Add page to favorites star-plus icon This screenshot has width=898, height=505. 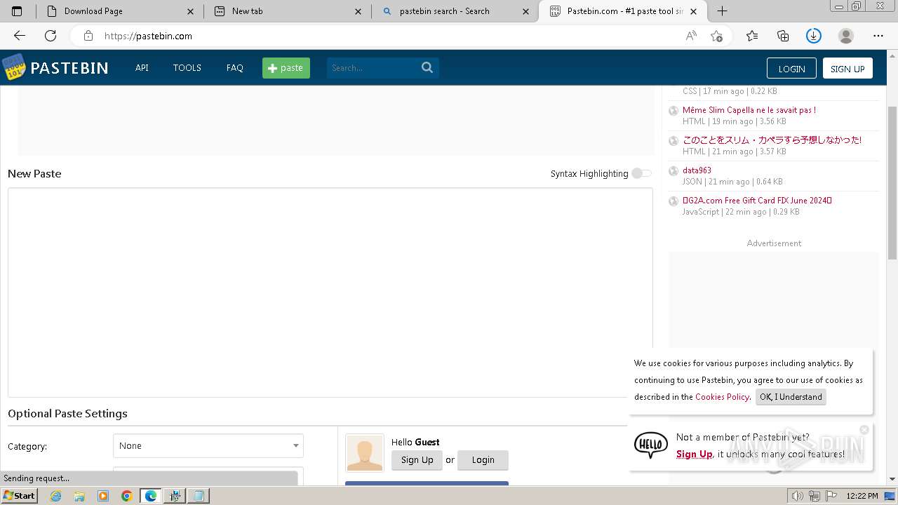click(x=716, y=36)
